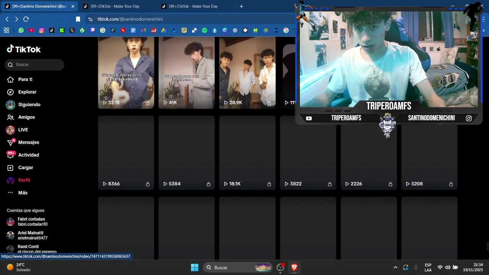Open the YouTube bookmark icon
This screenshot has height=275, width=489.
pos(31,30)
